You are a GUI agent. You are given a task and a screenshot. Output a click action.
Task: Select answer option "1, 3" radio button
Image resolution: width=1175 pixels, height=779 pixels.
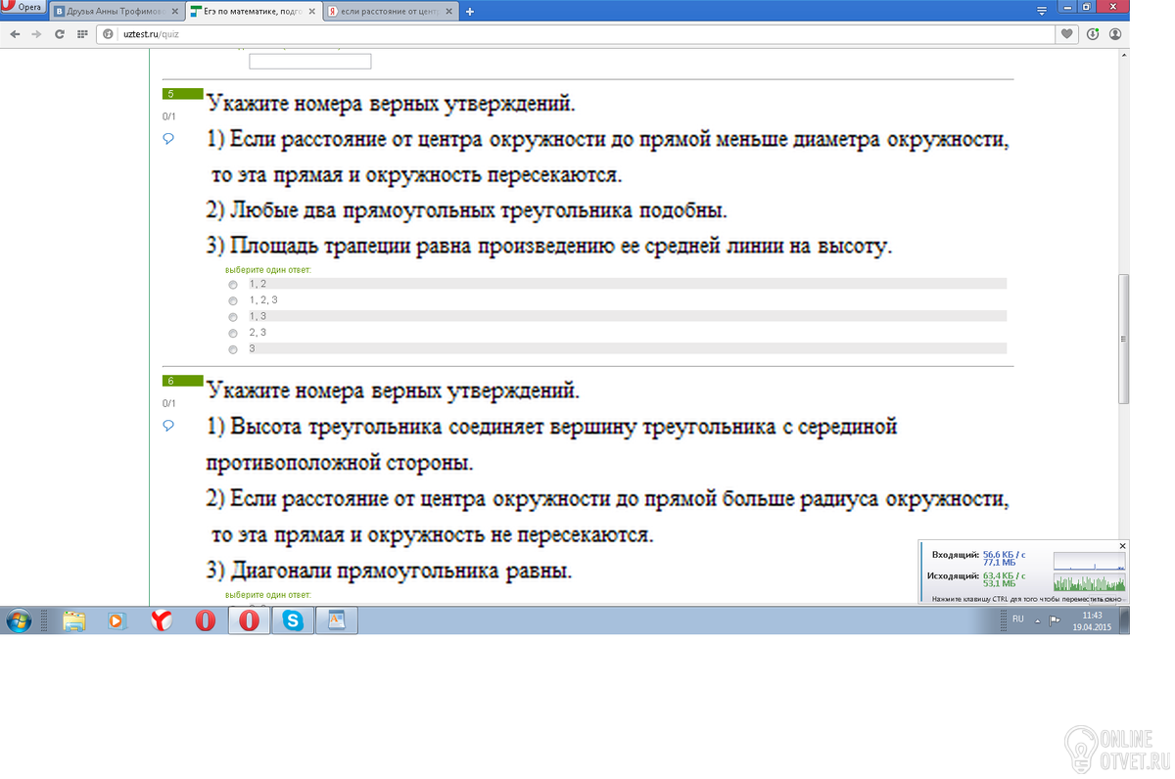tap(233, 317)
